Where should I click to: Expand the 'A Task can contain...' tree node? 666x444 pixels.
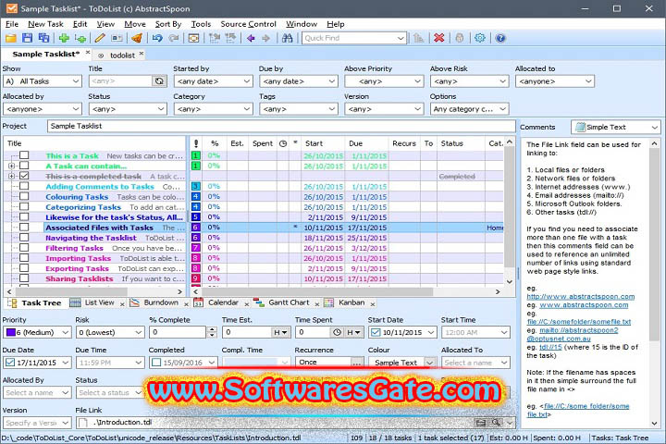(11, 166)
